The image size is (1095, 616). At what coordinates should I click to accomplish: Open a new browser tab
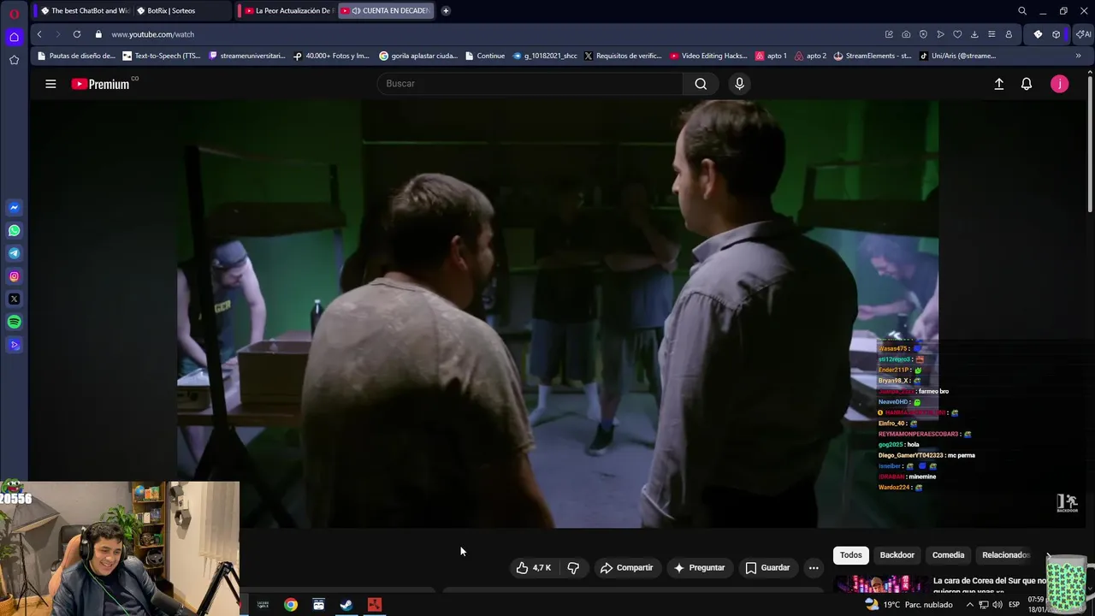click(446, 11)
